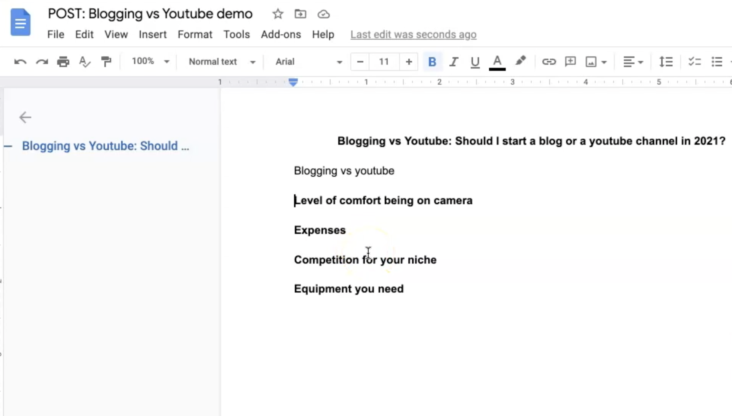Open the Add-ons menu
The image size is (732, 416).
click(281, 35)
